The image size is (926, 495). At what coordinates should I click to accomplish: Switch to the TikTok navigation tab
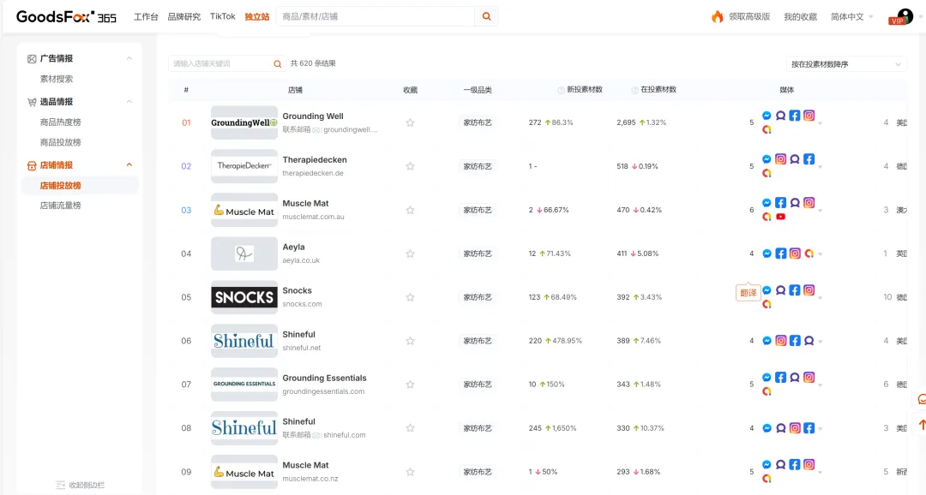tap(223, 16)
